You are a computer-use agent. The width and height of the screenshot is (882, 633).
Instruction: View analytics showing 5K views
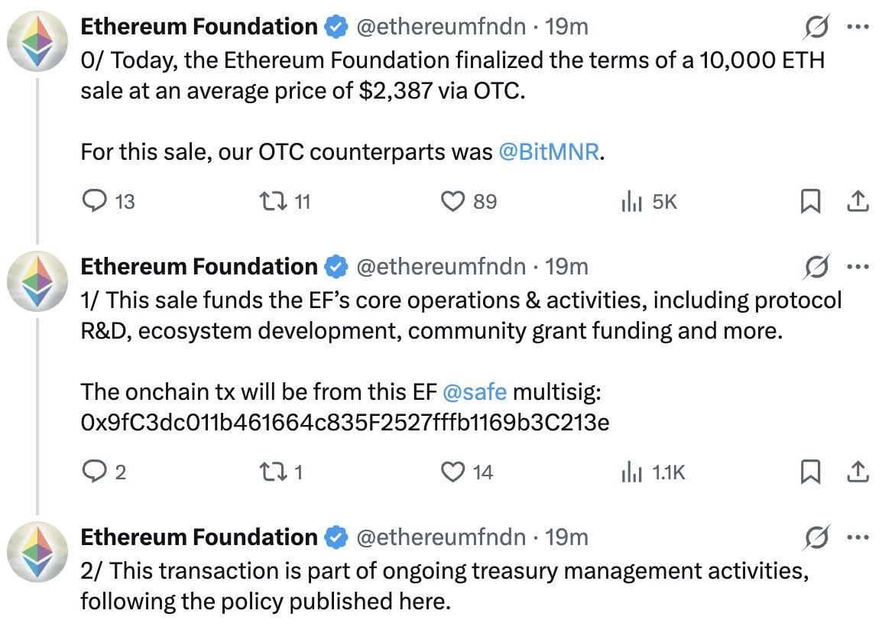631,201
